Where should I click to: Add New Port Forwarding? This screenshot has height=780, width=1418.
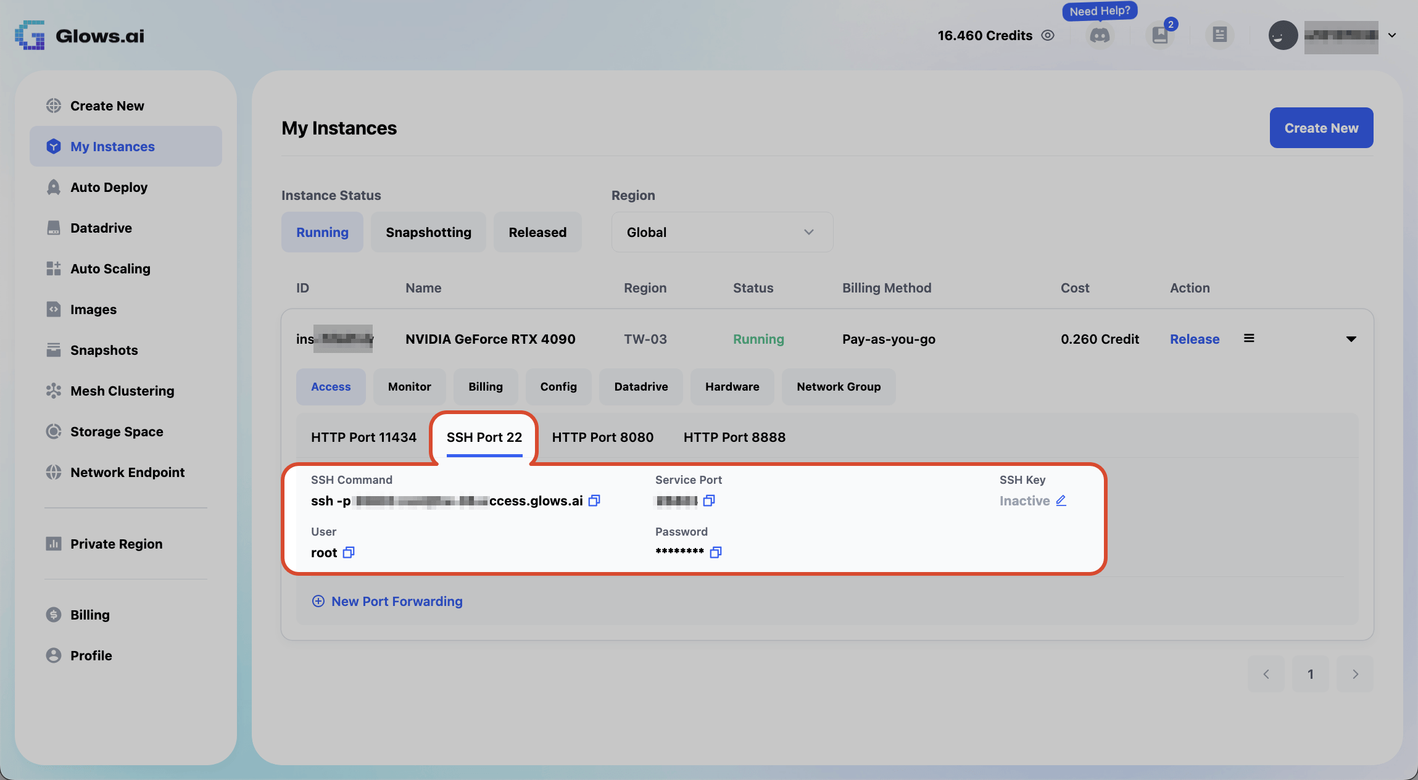[388, 601]
